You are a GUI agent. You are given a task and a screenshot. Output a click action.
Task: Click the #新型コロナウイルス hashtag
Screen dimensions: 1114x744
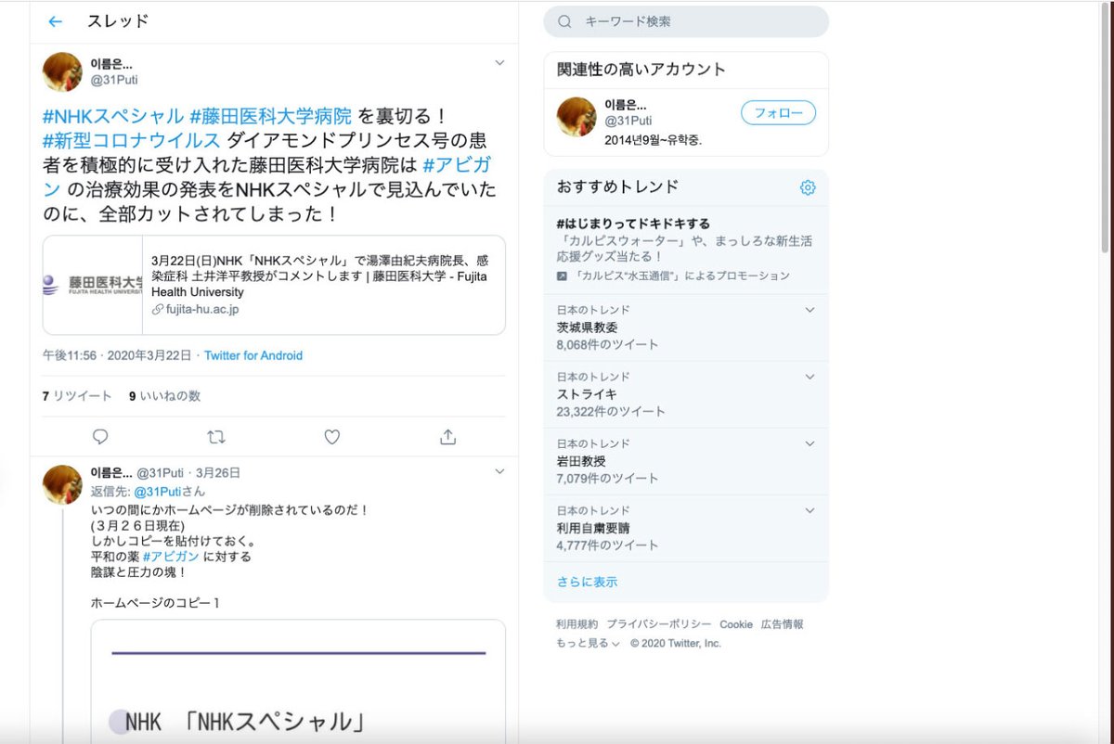(x=132, y=141)
